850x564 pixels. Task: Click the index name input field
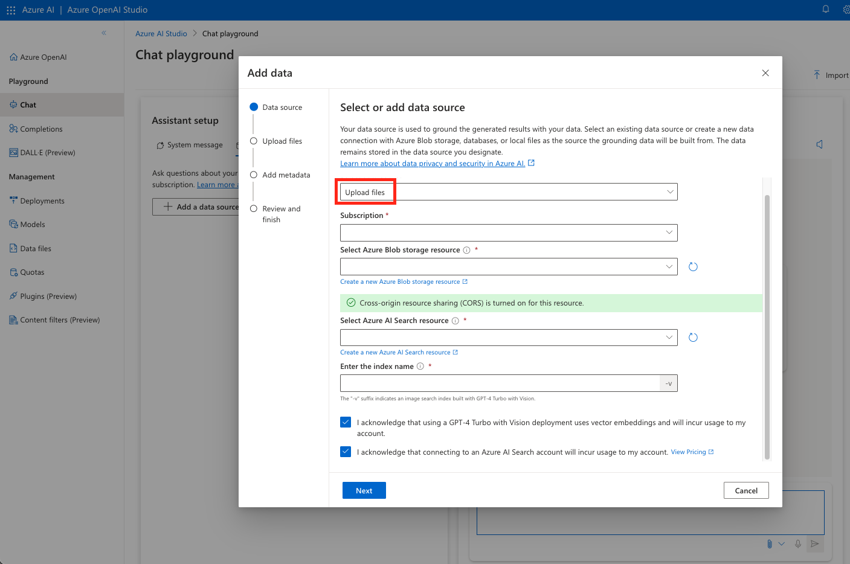[x=500, y=383]
